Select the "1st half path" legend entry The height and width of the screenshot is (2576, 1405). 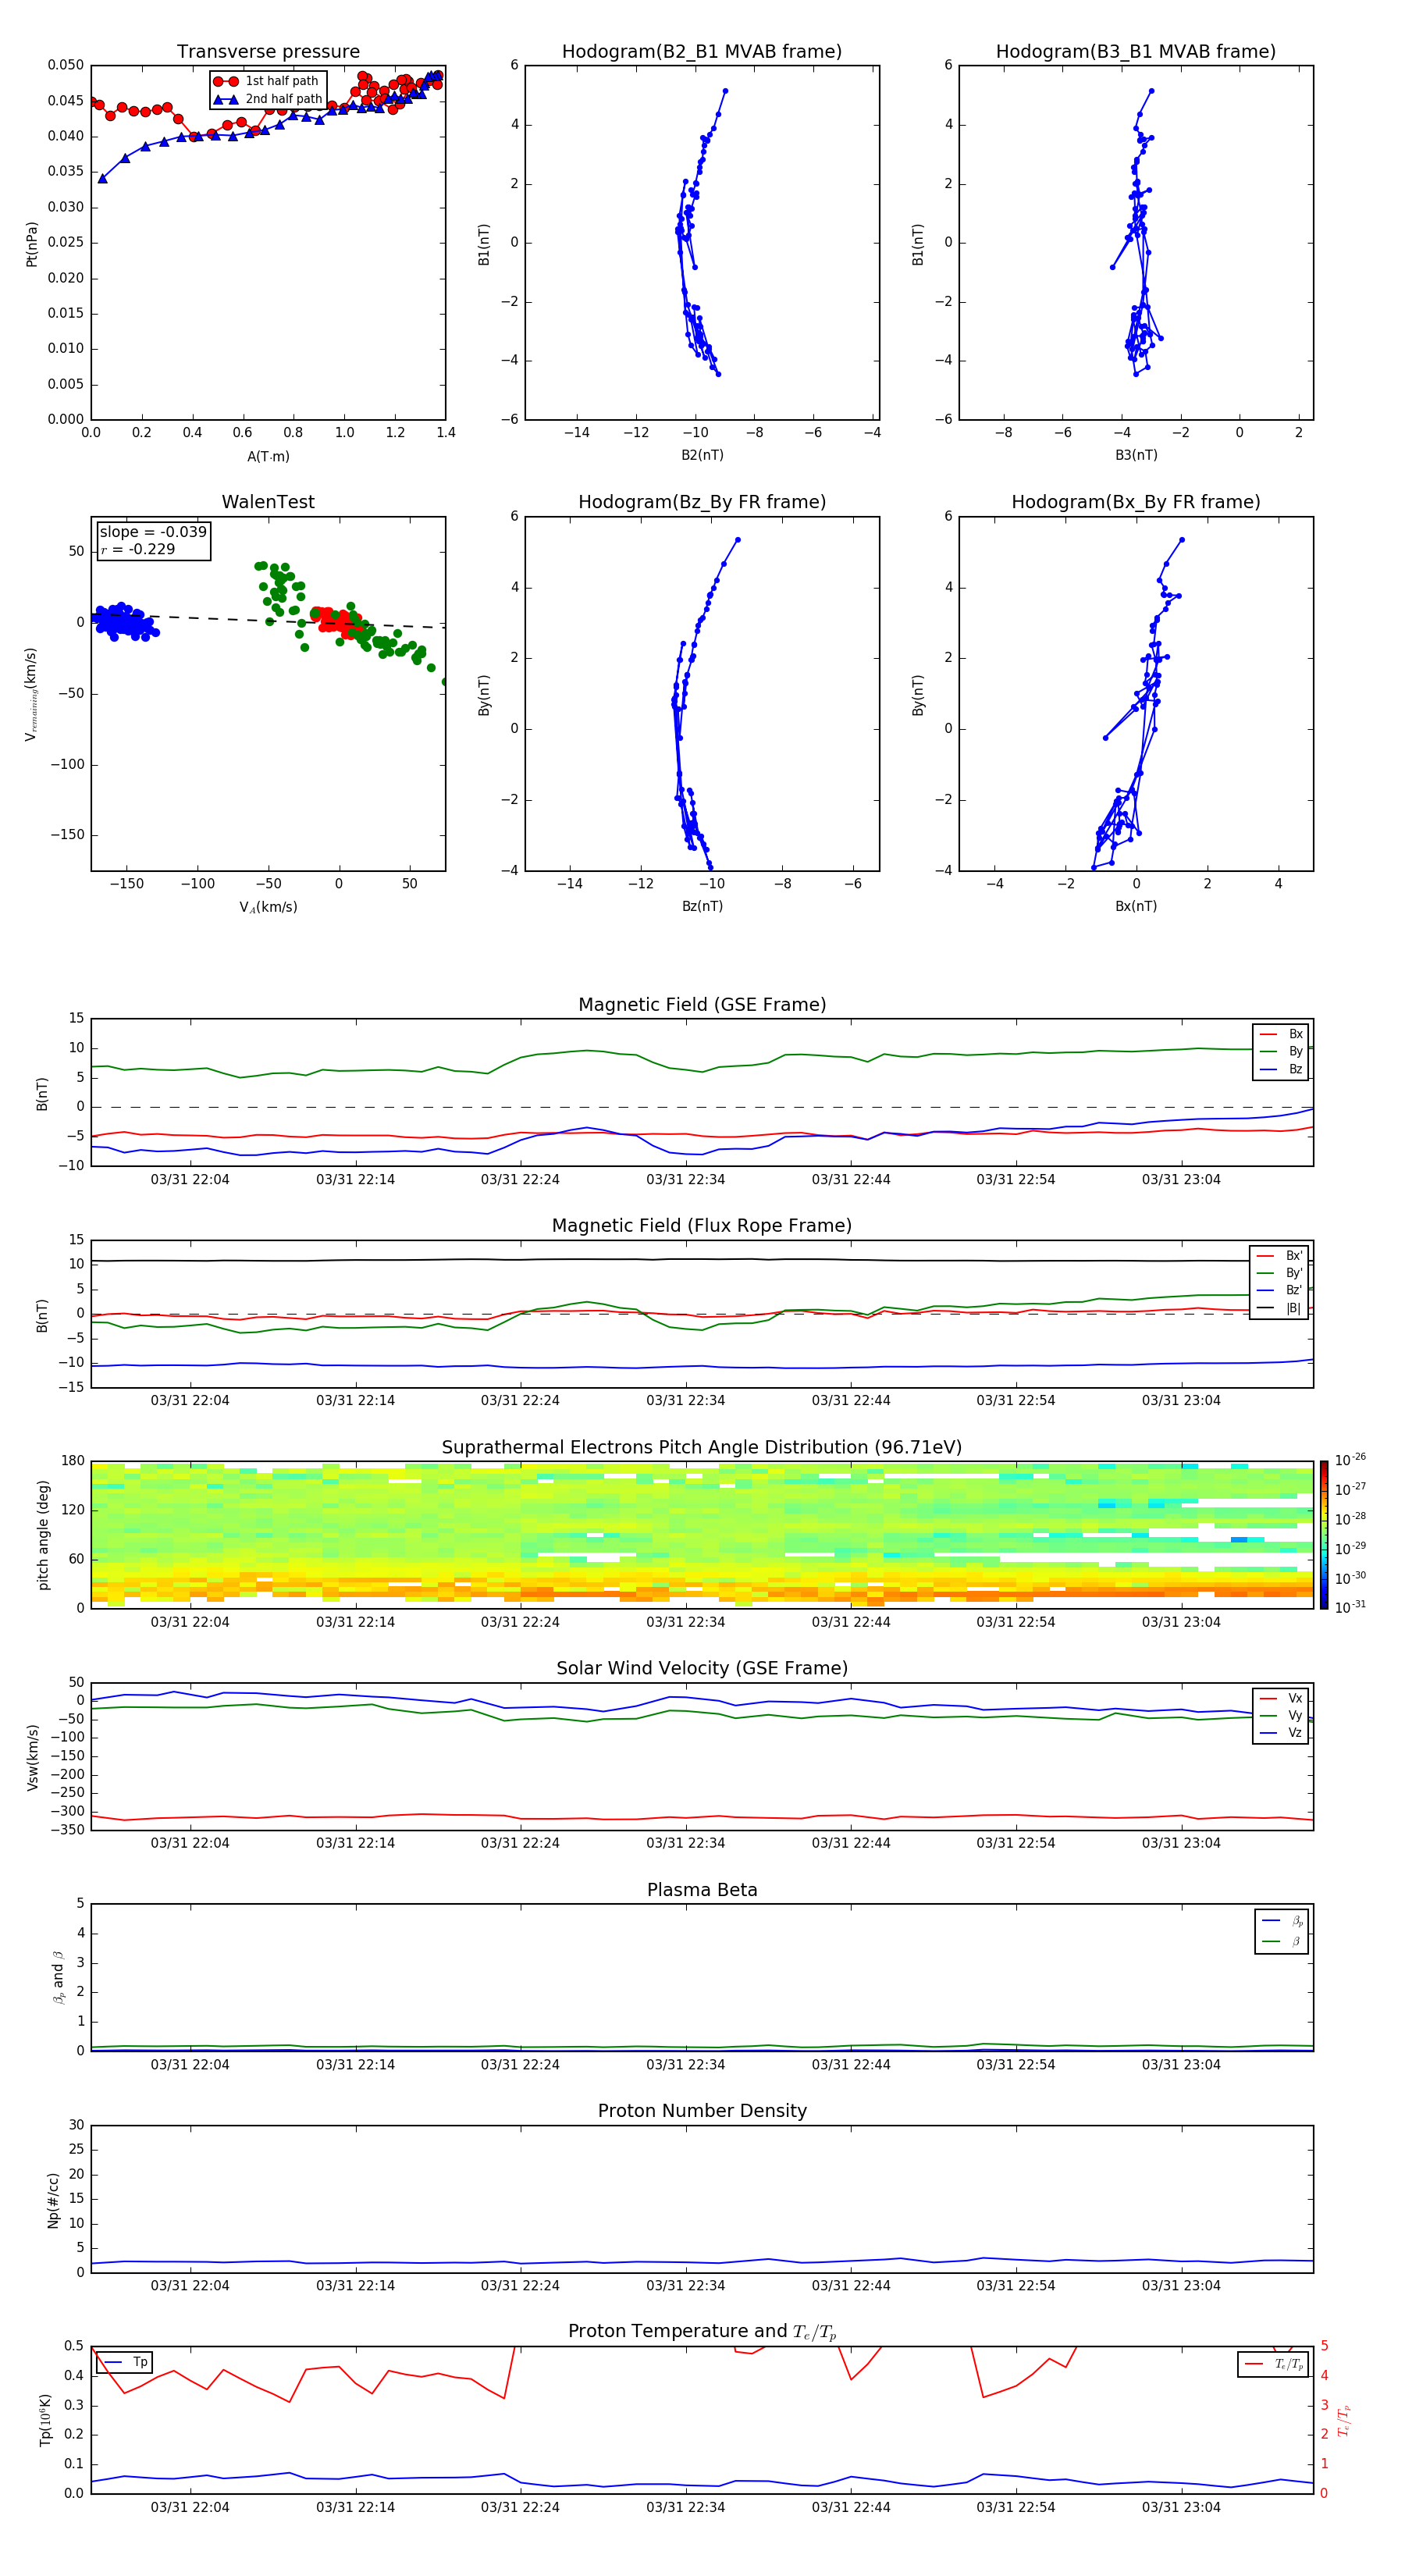pyautogui.click(x=267, y=81)
